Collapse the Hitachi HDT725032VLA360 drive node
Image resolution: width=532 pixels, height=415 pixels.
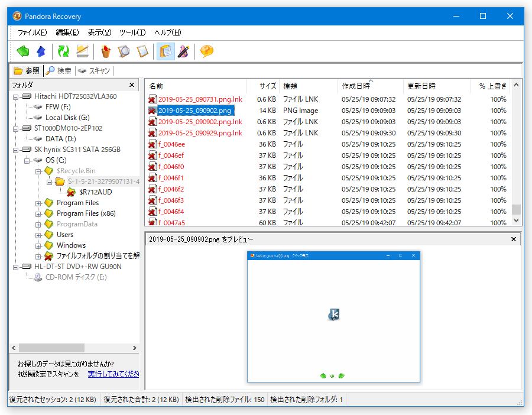(15, 97)
